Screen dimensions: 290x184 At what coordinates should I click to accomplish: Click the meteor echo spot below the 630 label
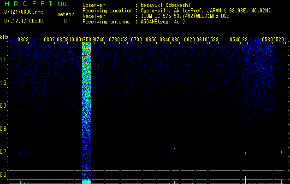(x=175, y=148)
